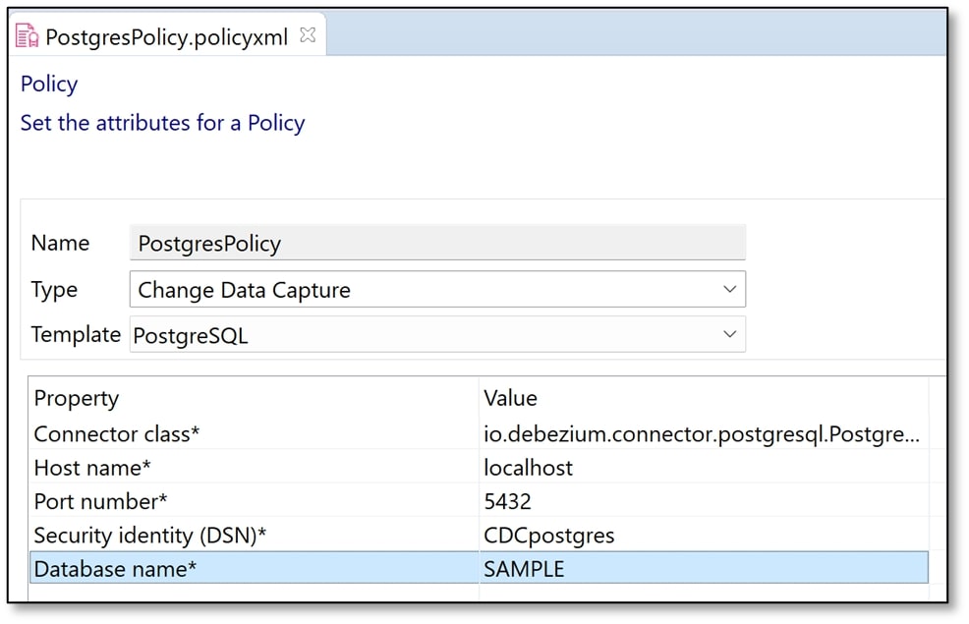Click the Template dropdown chevron
This screenshot has width=969, height=624.
pos(729,335)
